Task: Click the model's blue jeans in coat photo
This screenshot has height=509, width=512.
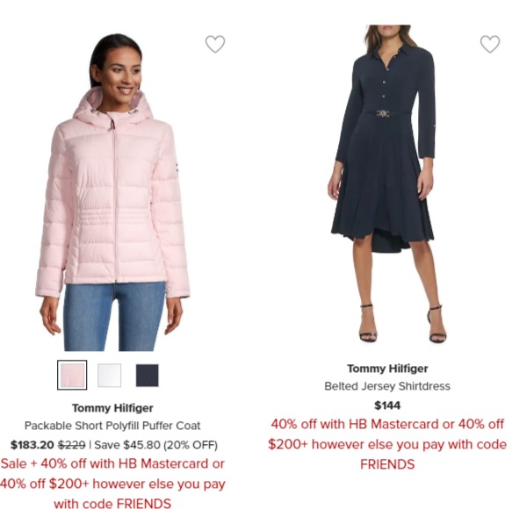Action: 114,317
